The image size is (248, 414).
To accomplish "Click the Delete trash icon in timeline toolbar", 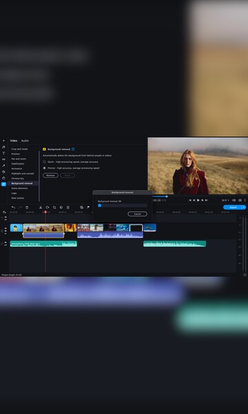I will pyautogui.click(x=27, y=208).
